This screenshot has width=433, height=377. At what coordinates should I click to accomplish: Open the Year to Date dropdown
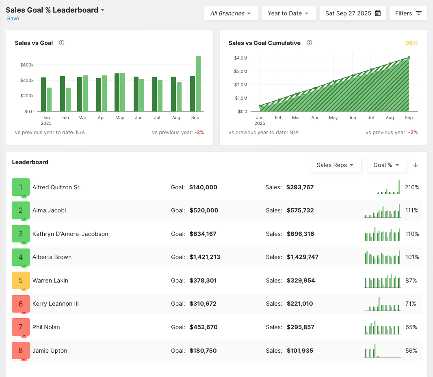(x=288, y=13)
